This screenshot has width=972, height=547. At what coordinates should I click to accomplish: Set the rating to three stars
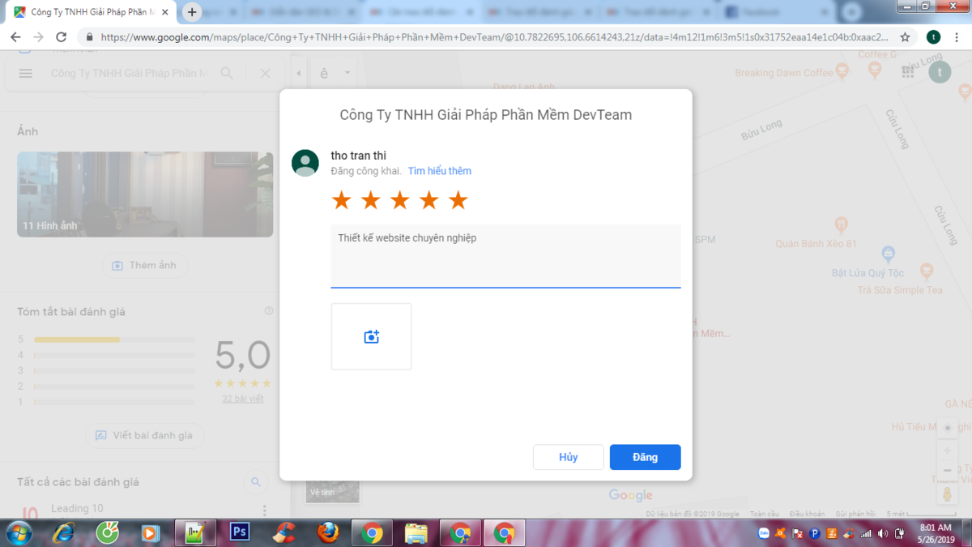pyautogui.click(x=399, y=200)
